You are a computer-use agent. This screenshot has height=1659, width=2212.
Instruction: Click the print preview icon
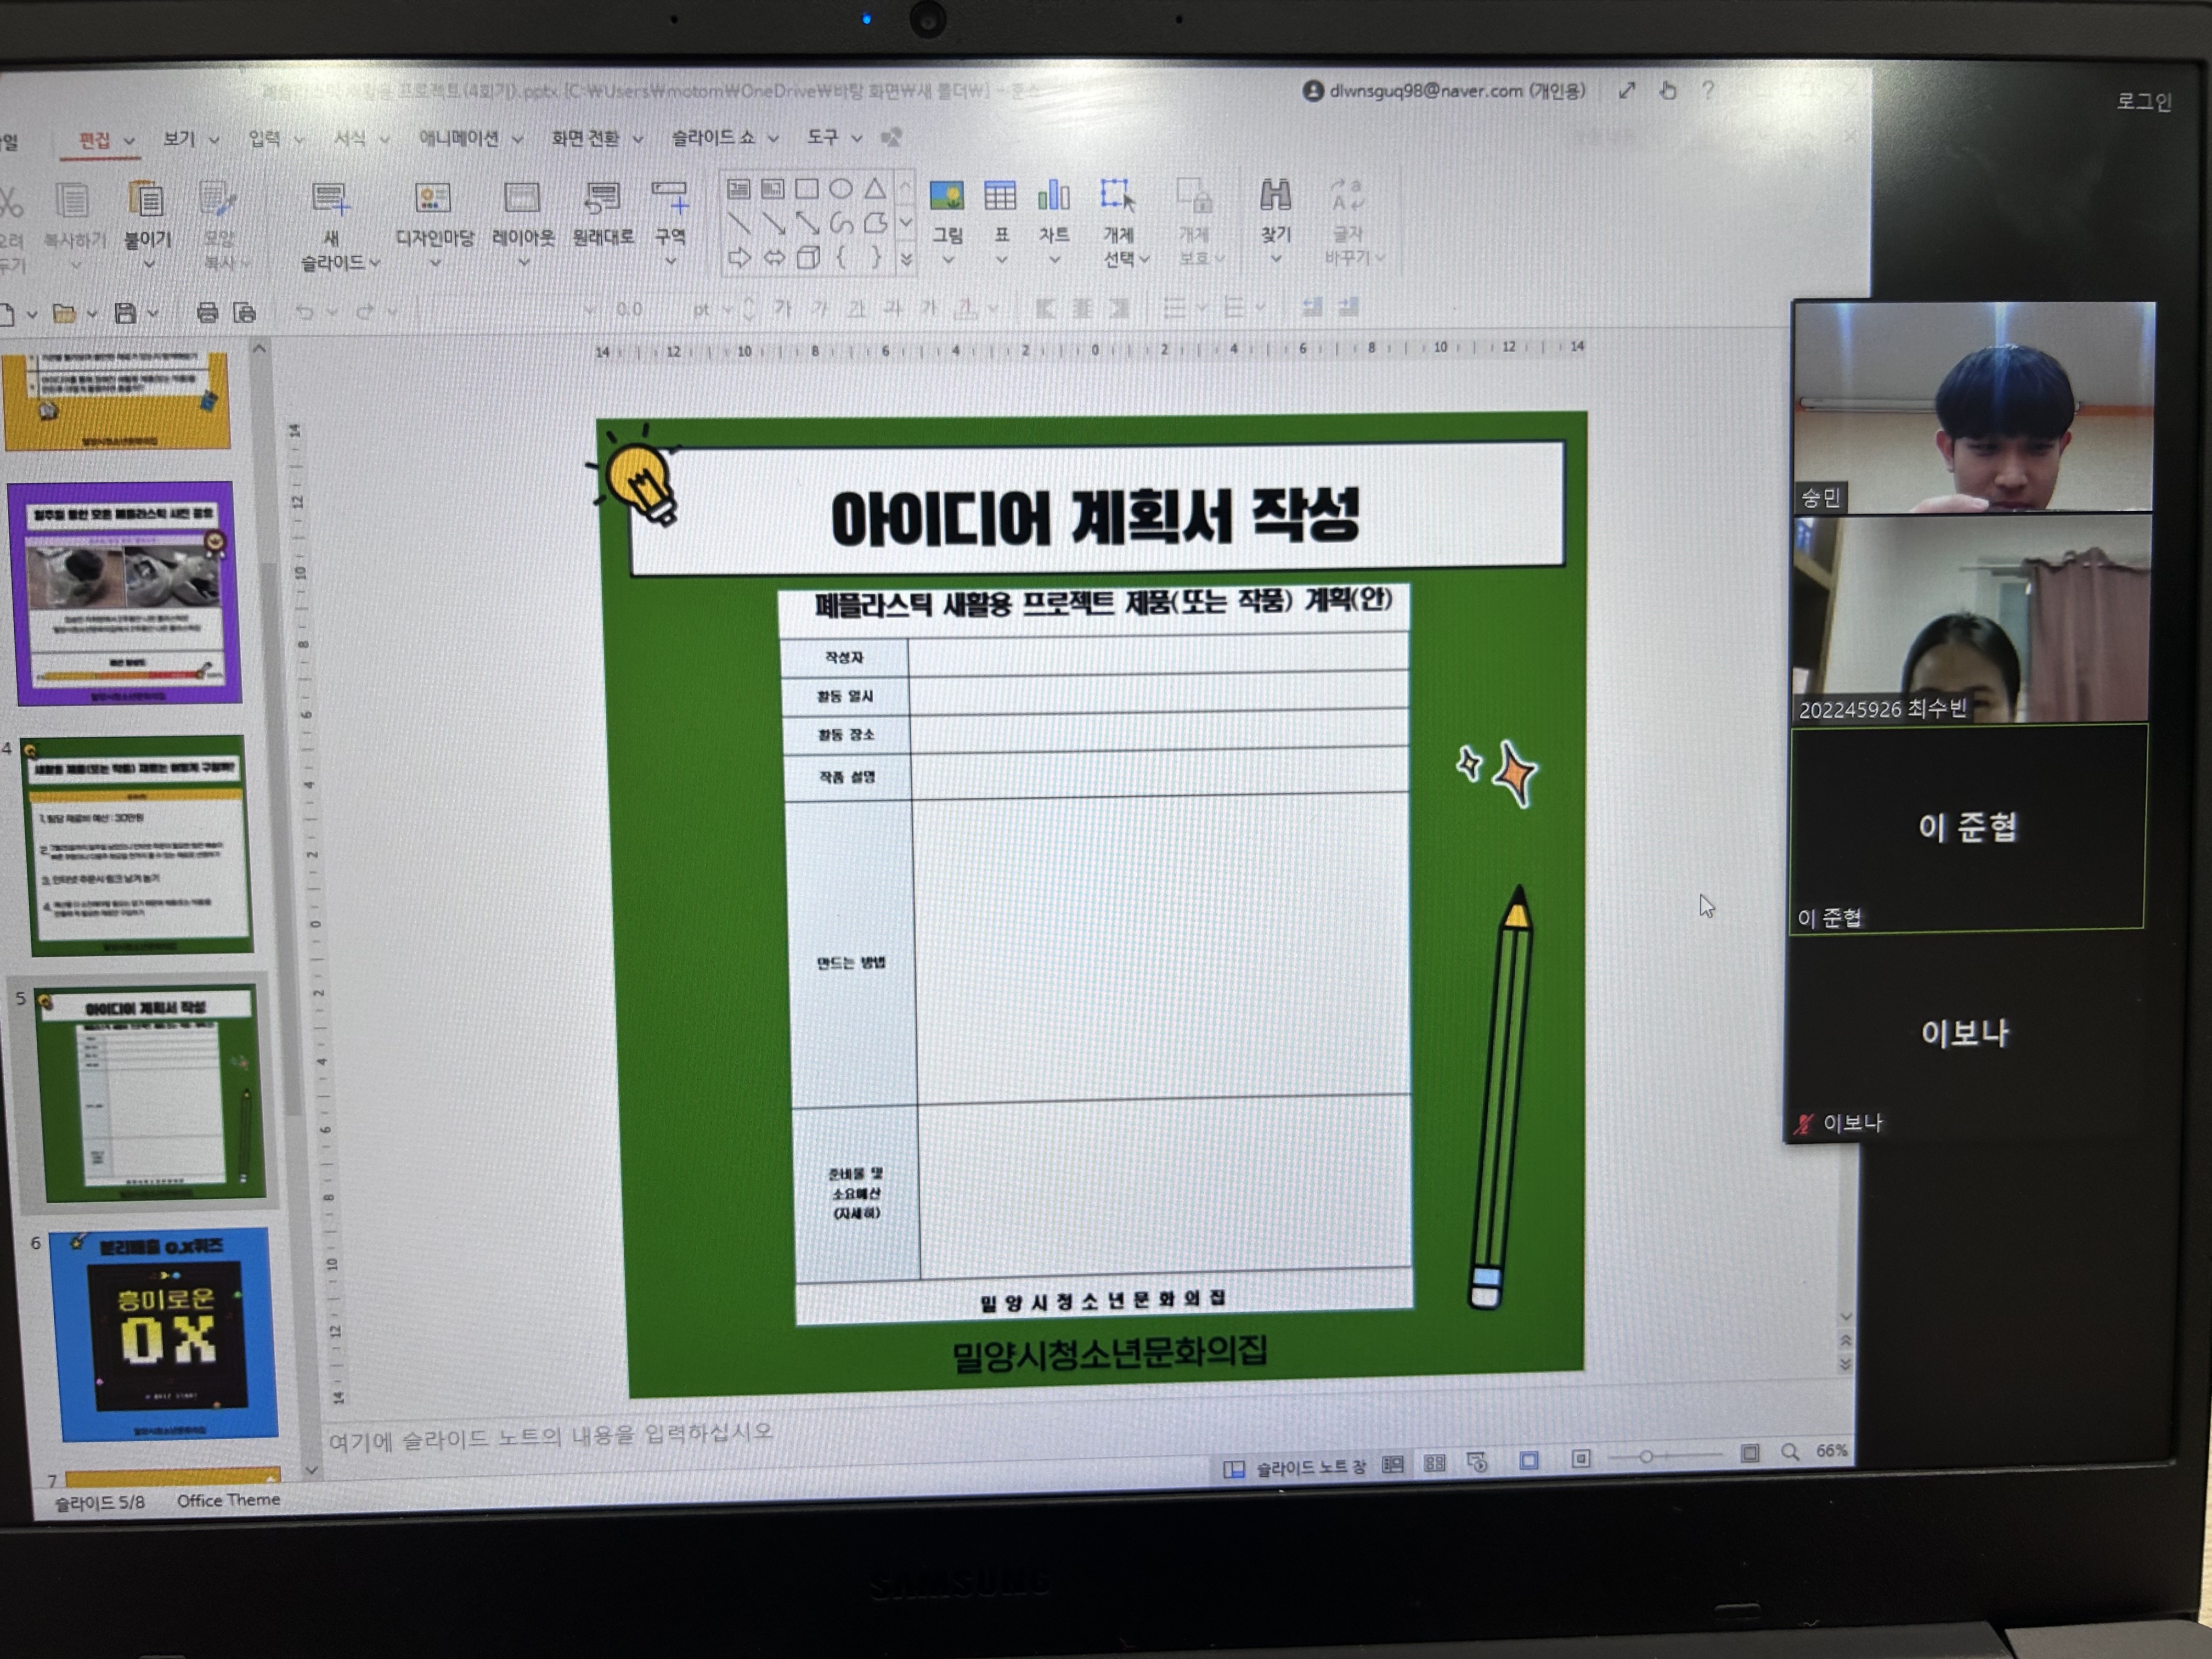pos(244,313)
